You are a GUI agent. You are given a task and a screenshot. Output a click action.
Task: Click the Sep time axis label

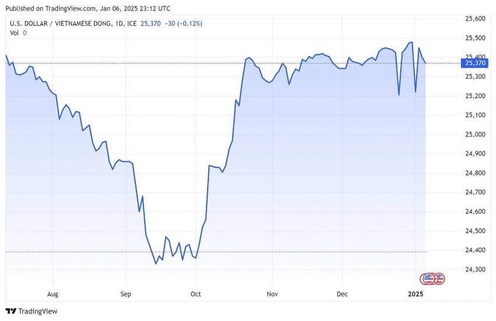click(x=125, y=294)
